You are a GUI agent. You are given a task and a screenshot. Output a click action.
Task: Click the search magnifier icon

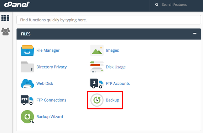click(157, 5)
